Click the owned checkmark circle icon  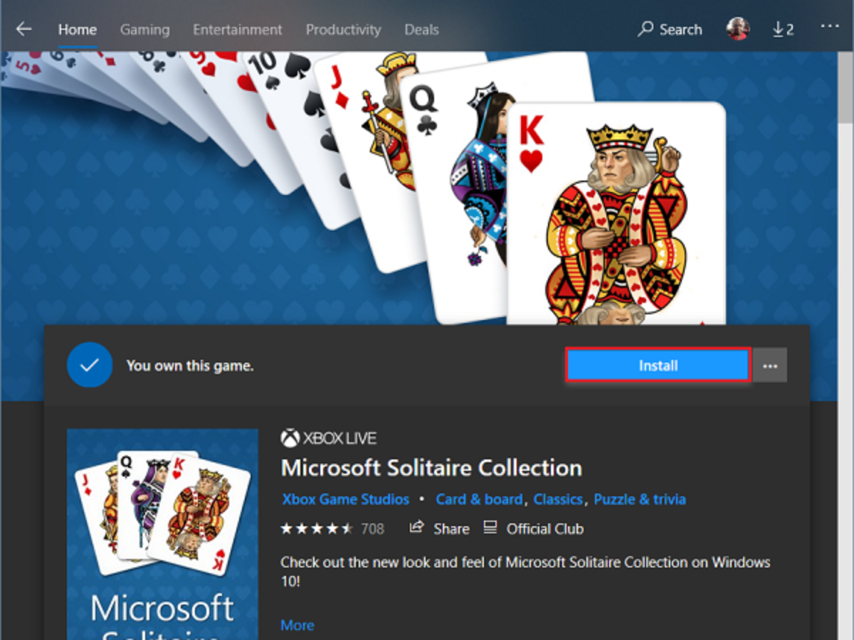click(90, 365)
